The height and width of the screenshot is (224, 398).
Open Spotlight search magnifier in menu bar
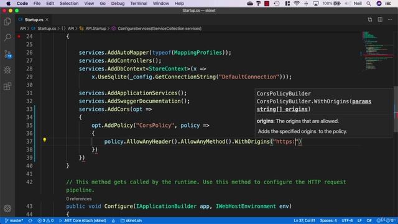369,3
